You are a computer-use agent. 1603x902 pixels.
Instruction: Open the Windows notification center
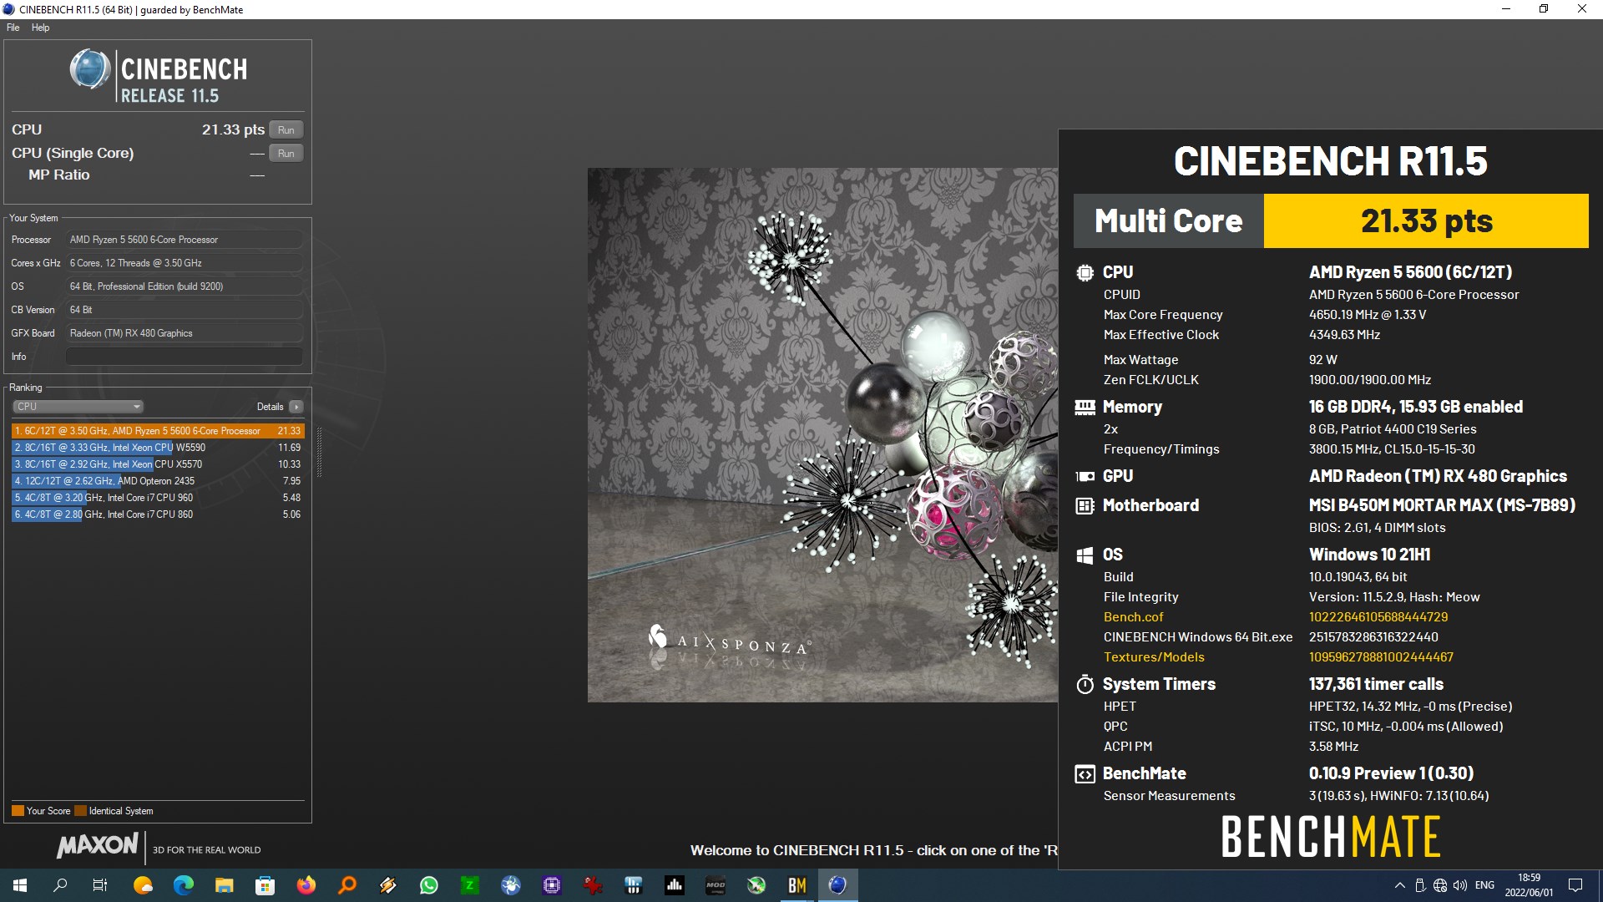pos(1575,885)
